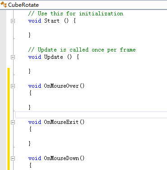Click the OnMouseOver method name

pyautogui.click(x=61, y=86)
